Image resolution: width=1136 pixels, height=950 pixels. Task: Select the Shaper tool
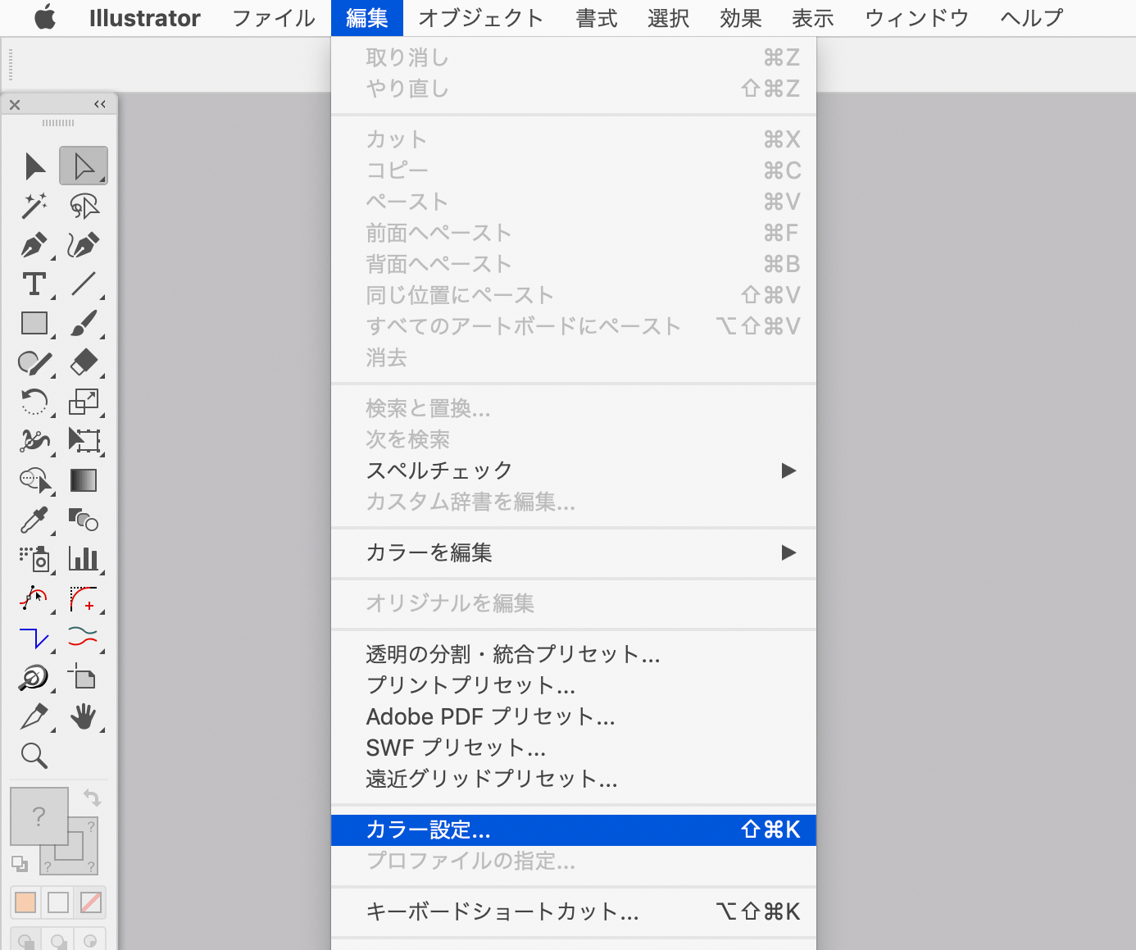coord(34,362)
